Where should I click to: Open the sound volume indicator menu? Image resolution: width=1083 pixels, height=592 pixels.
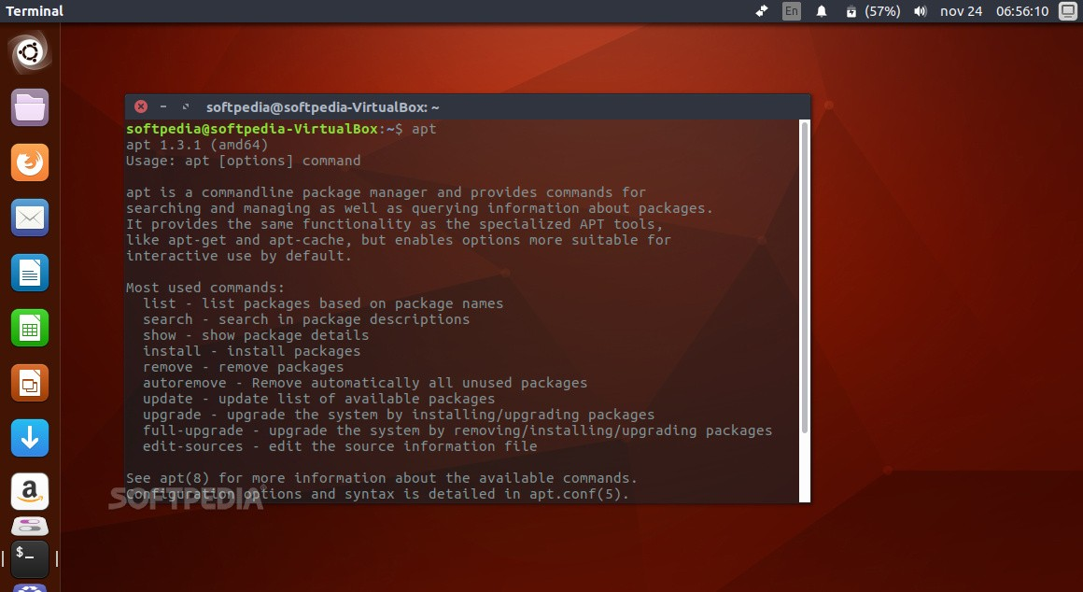pyautogui.click(x=921, y=11)
